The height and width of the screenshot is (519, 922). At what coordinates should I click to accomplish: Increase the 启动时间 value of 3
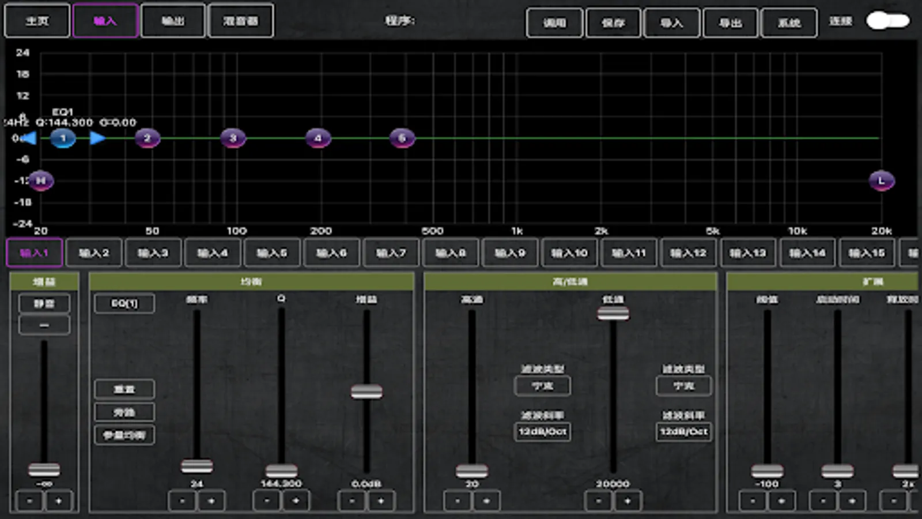pos(852,501)
